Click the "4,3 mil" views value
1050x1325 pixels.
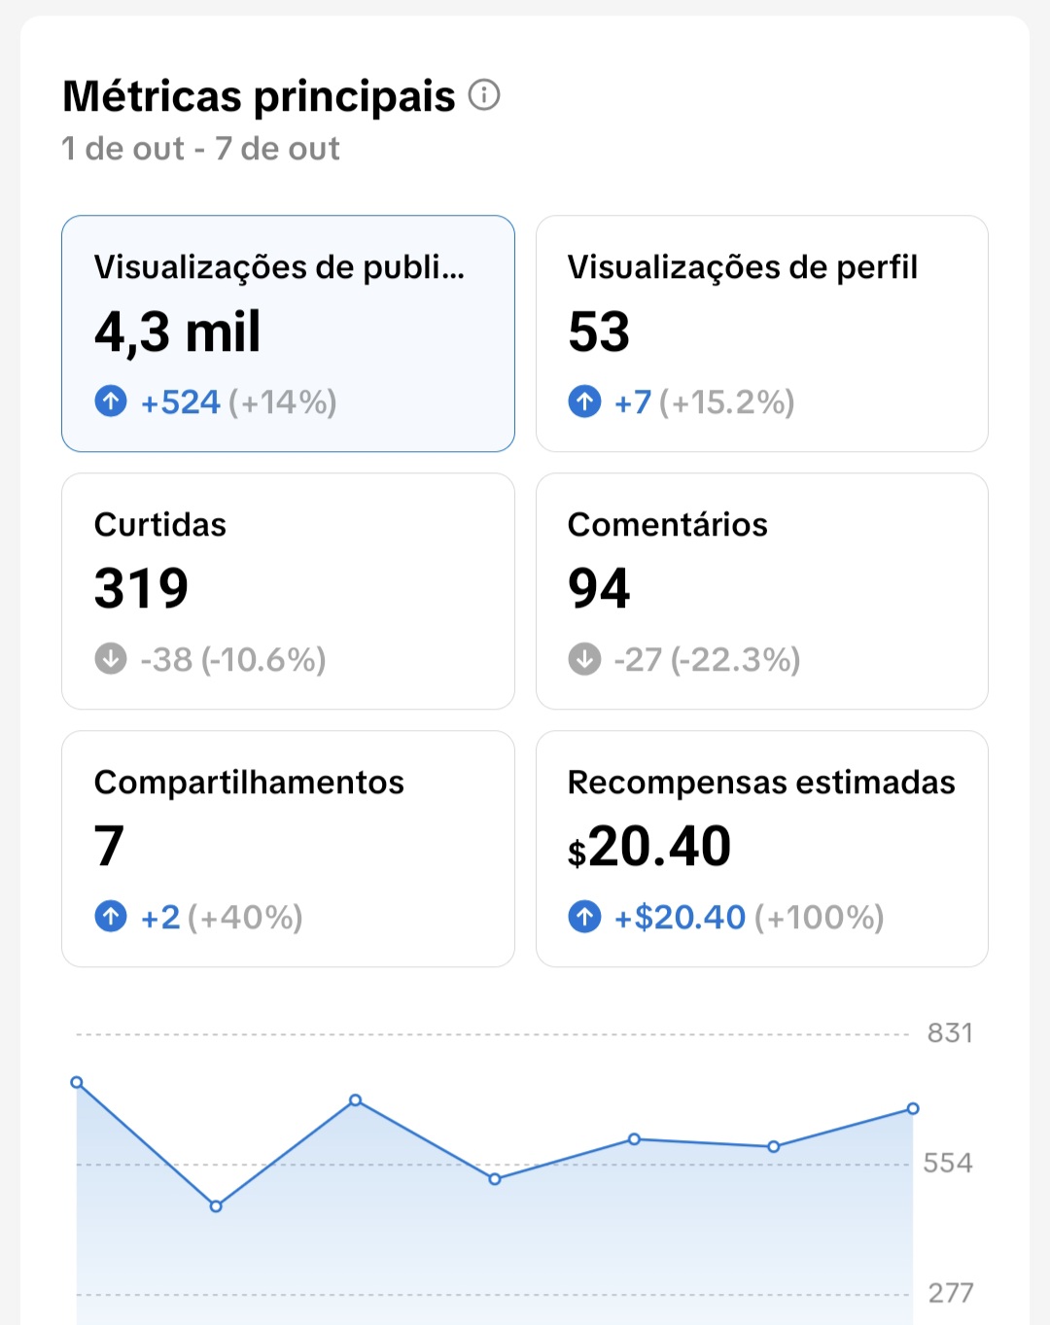[178, 331]
